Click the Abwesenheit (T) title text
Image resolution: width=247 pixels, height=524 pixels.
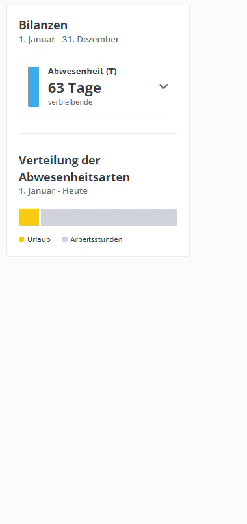click(x=82, y=71)
